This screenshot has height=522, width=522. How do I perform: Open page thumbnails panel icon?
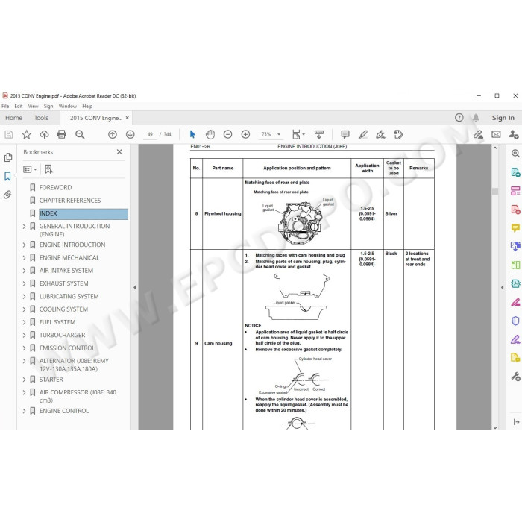[x=8, y=157]
